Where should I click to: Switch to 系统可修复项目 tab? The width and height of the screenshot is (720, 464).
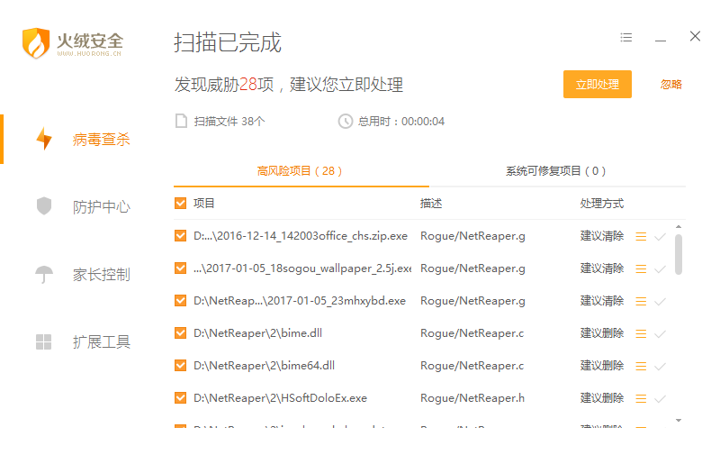(555, 170)
